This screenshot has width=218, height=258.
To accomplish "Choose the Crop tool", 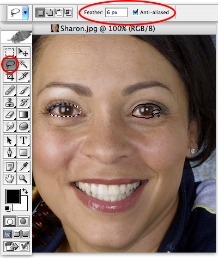I will (10, 77).
